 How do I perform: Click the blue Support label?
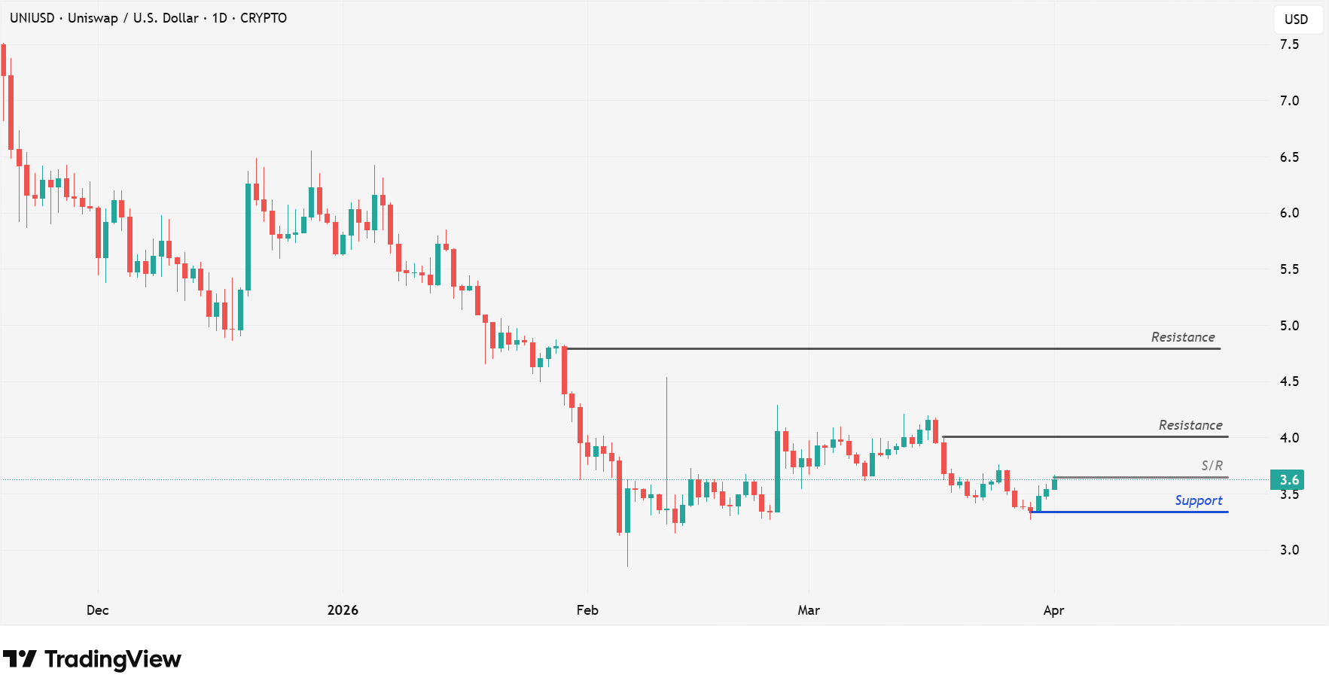click(1198, 501)
